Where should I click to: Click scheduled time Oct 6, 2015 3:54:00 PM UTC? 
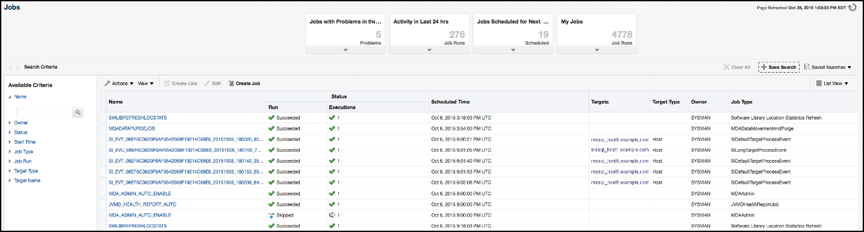click(x=461, y=129)
